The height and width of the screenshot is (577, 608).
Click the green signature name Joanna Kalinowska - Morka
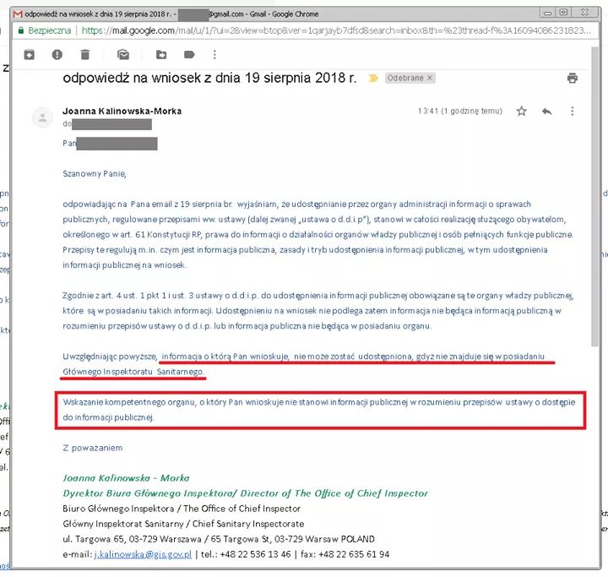tap(126, 478)
